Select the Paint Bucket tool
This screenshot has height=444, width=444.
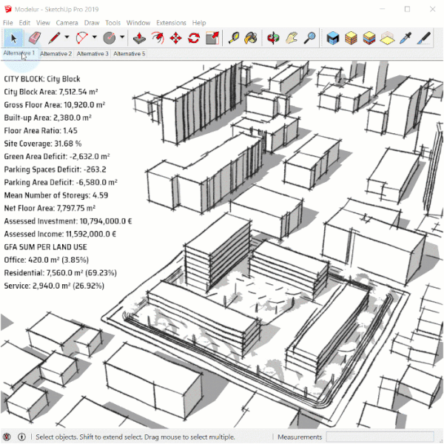point(251,38)
